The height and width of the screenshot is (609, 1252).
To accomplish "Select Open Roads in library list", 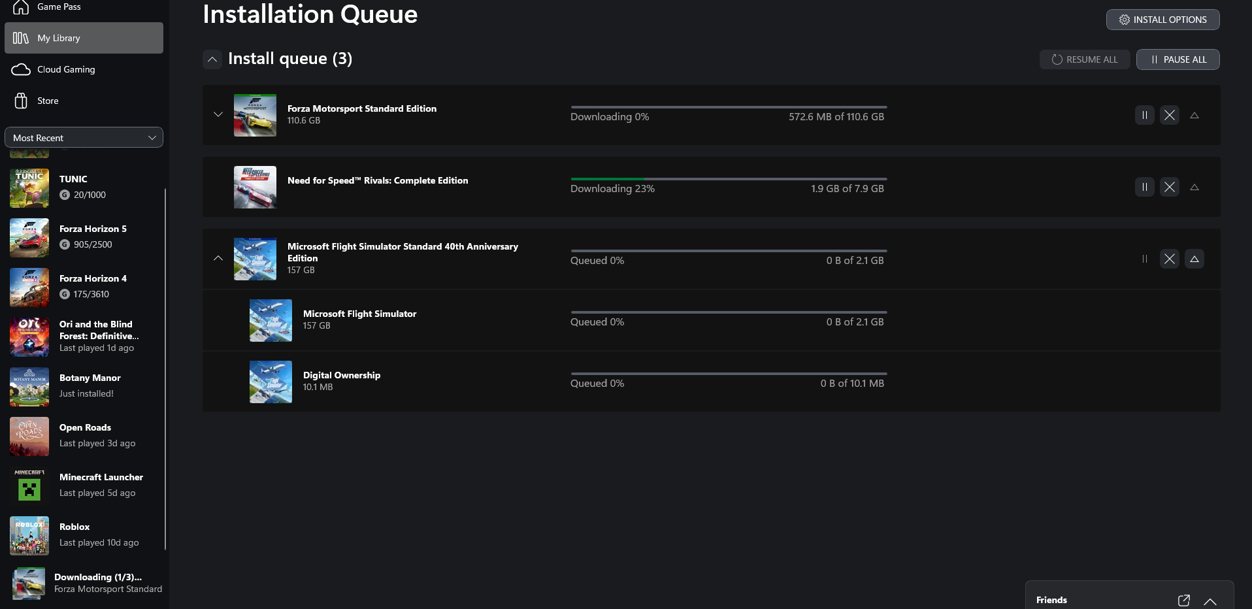I will (x=84, y=436).
